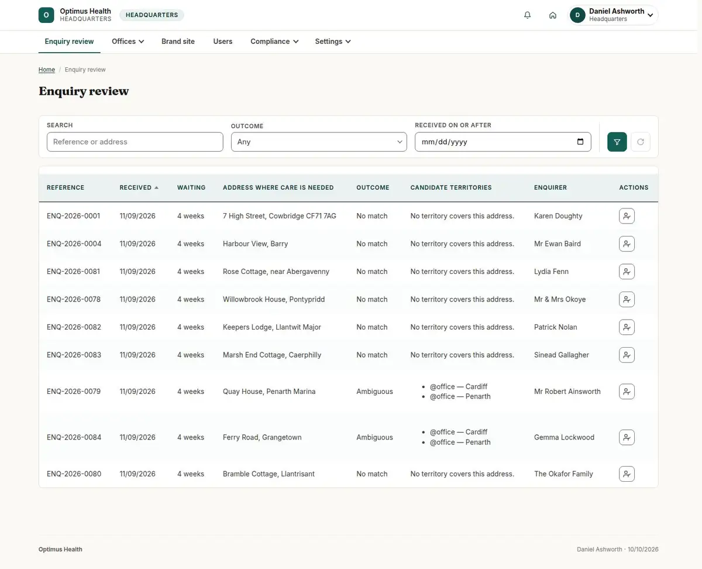Sort by Outcome column header

373,188
